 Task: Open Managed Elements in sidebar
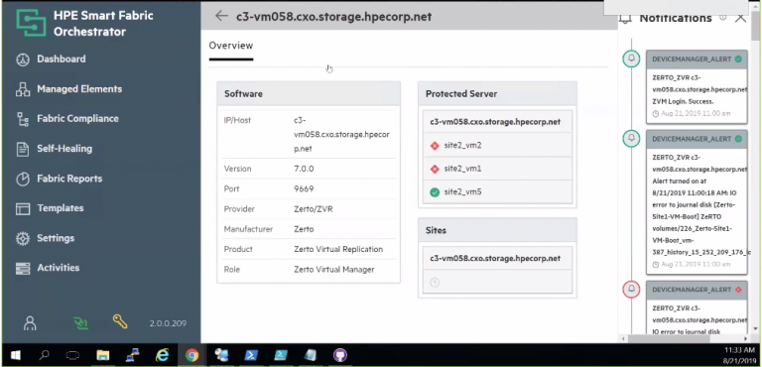coord(69,89)
